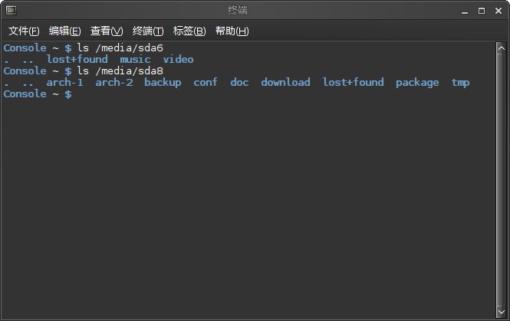Click the scrollbar down arrow
Screen dimensions: 510x321
(x=502, y=313)
